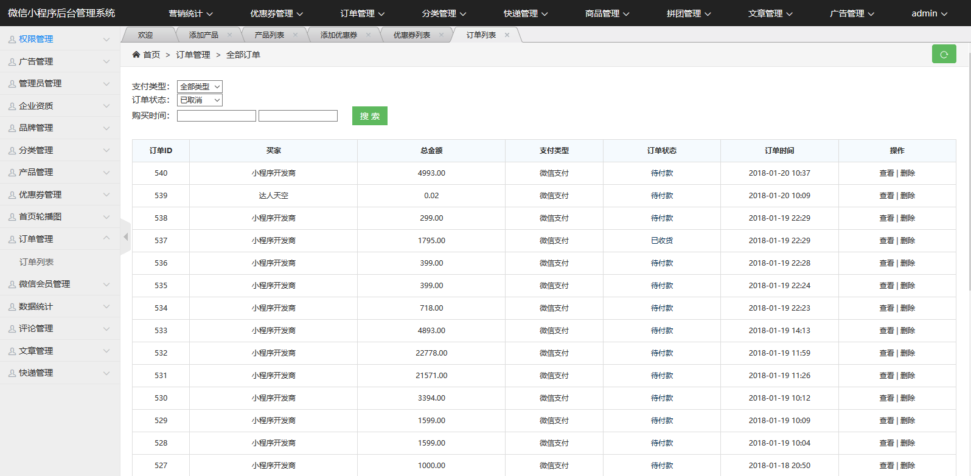
Task: Click date 2018-01-19 14:13 cell
Action: click(x=779, y=331)
